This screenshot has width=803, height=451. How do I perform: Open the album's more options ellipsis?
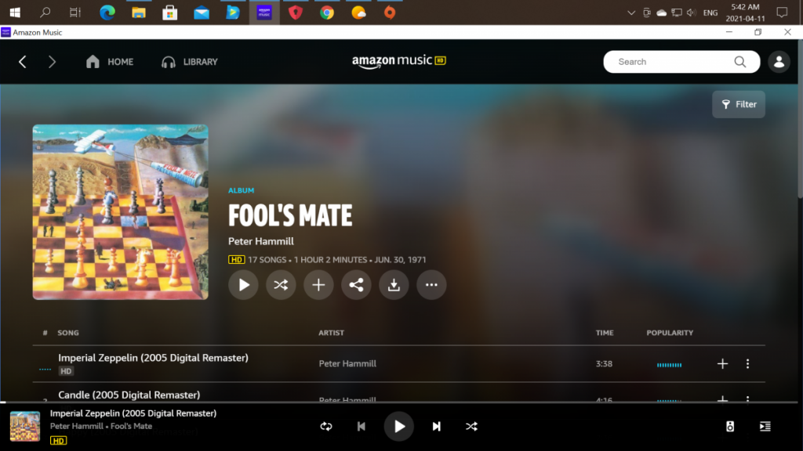tap(431, 285)
